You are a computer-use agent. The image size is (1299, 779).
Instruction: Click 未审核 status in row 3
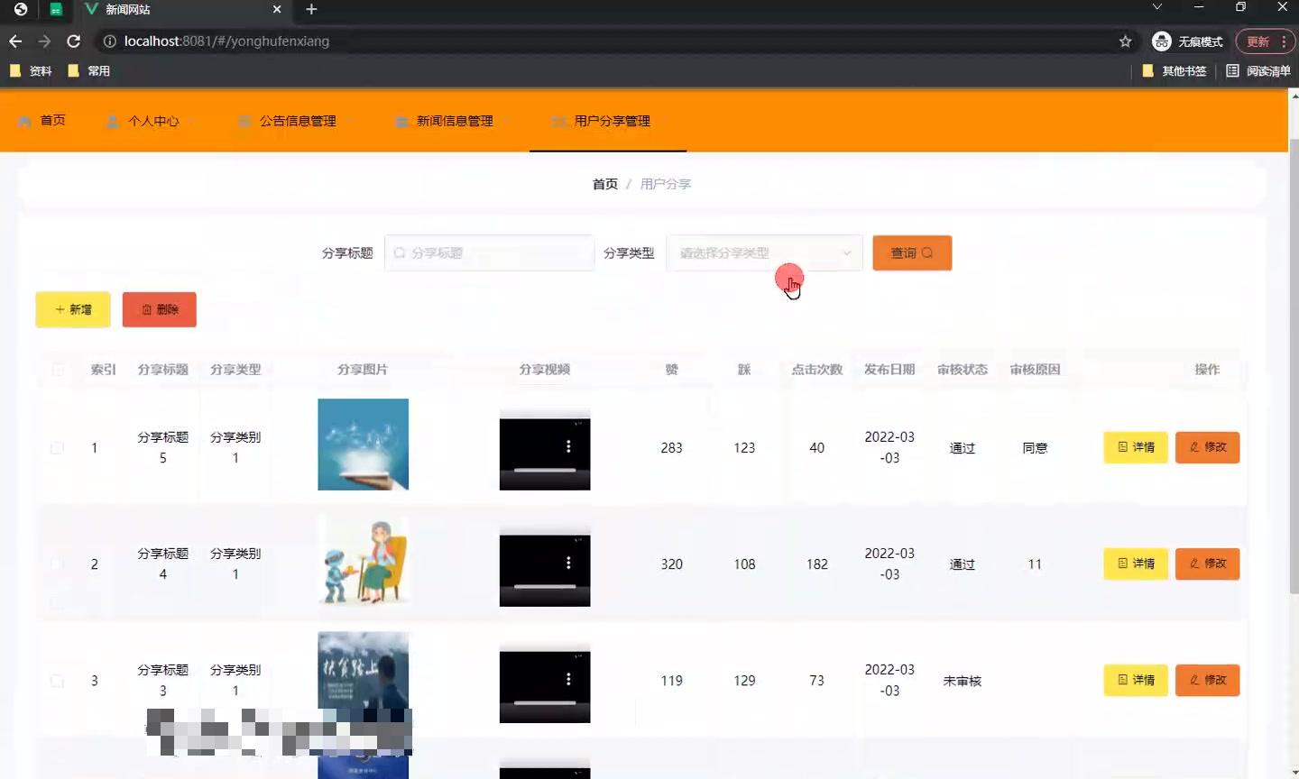(x=962, y=681)
